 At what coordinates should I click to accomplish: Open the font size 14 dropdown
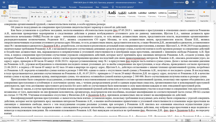click(52, 12)
